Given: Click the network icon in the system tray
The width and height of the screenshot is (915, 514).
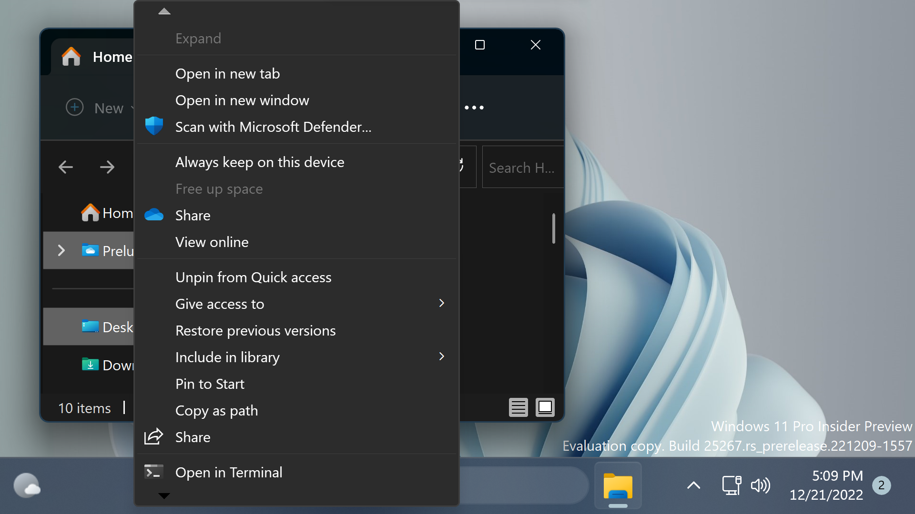Looking at the screenshot, I should pyautogui.click(x=731, y=485).
